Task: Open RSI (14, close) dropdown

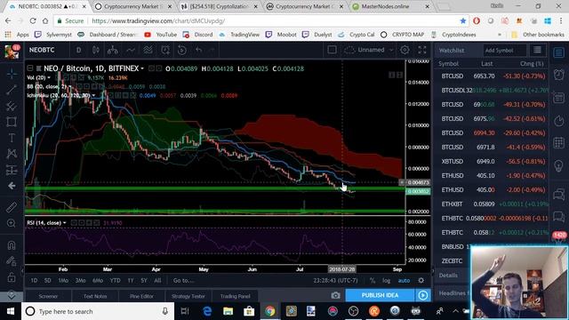Action: pyautogui.click(x=65, y=223)
